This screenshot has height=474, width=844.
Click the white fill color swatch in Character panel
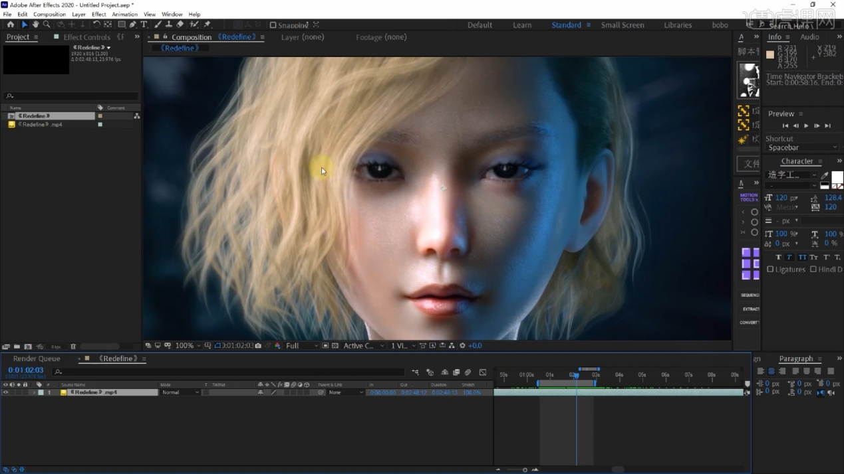tap(837, 176)
